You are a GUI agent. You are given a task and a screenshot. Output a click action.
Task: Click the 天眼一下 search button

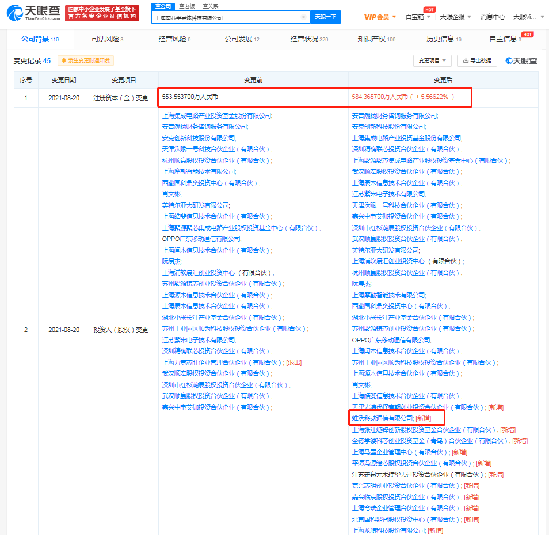pos(325,17)
